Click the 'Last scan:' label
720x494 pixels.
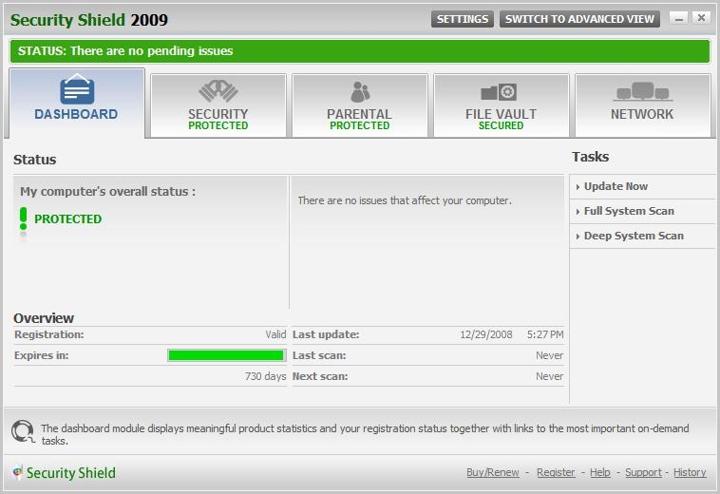point(319,356)
